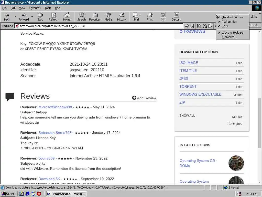Viewport: 262px width, 197px height.
Task: Click the clipboard paste icon in address row
Action: coord(210,26)
